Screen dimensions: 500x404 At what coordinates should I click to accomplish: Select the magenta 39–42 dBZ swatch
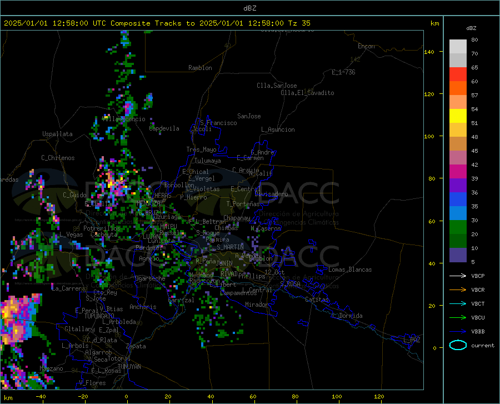click(x=458, y=172)
